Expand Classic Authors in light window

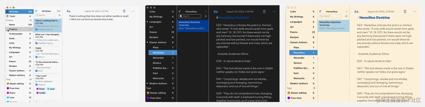click(7, 71)
